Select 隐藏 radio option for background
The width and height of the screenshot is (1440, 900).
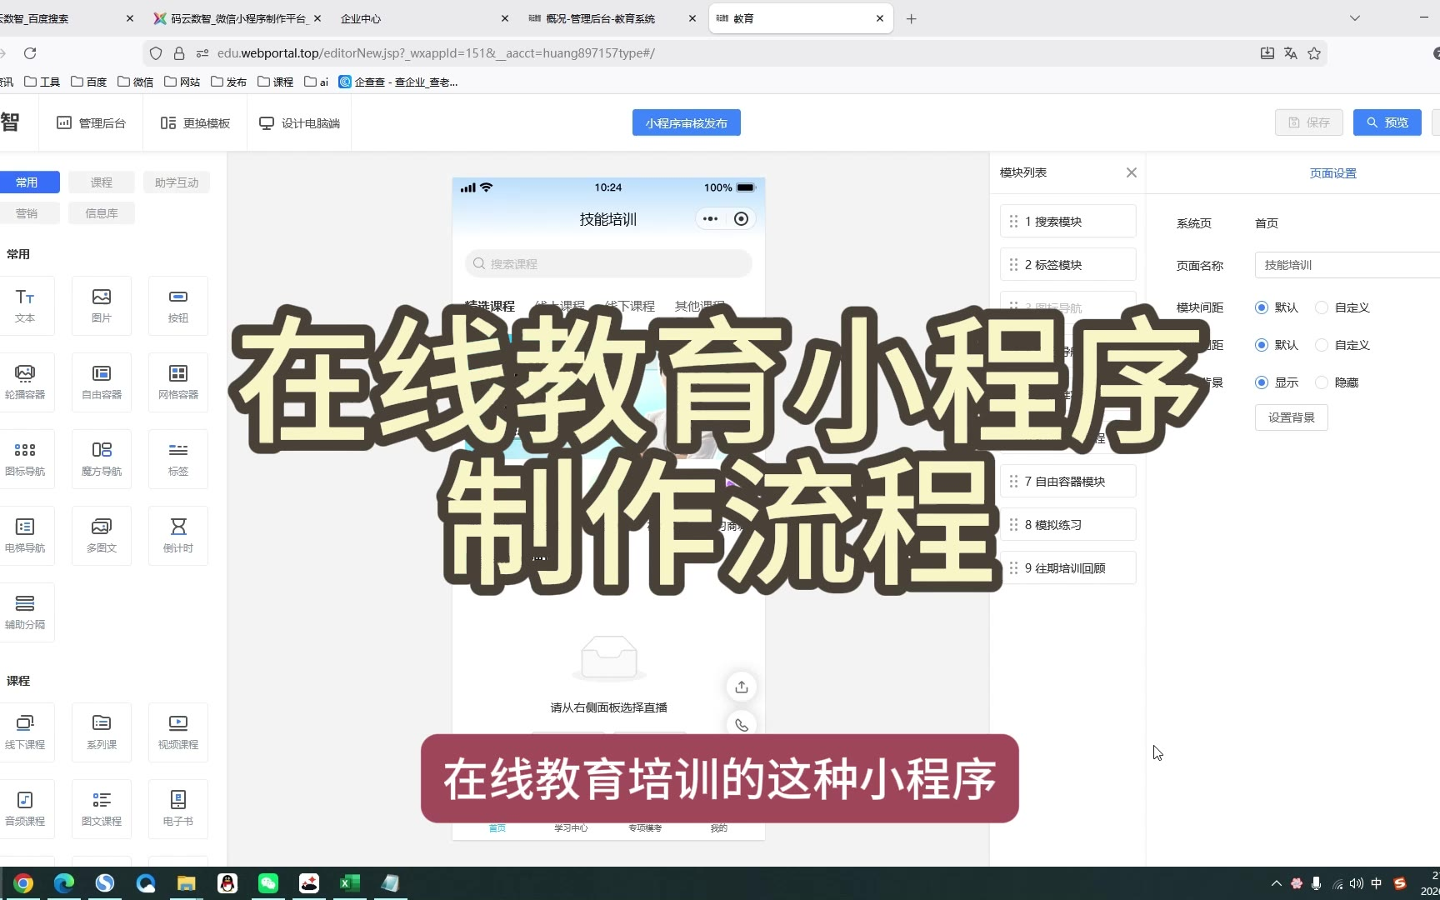click(x=1322, y=382)
